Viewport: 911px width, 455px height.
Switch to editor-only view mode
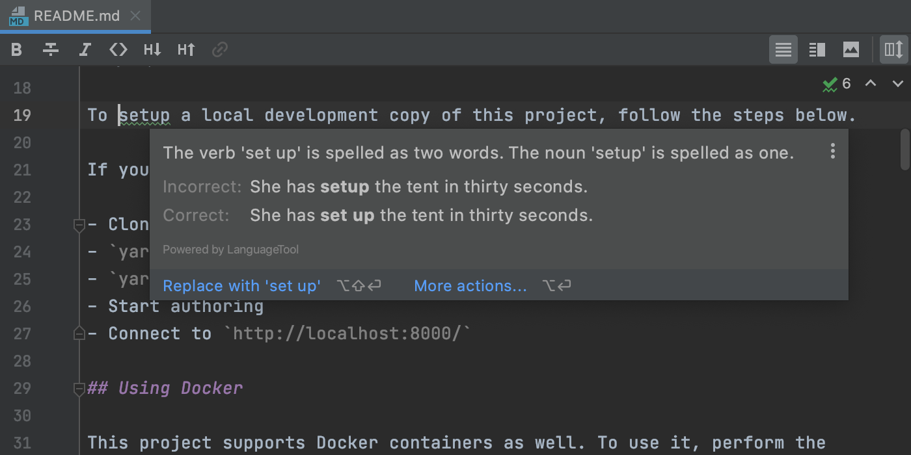[783, 49]
